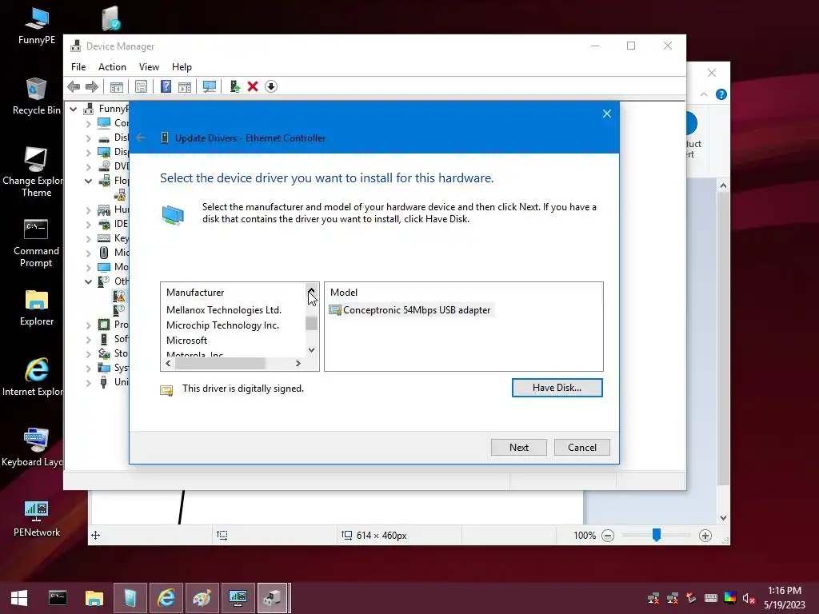
Task: Click the zoom in plus button
Action: click(x=705, y=536)
